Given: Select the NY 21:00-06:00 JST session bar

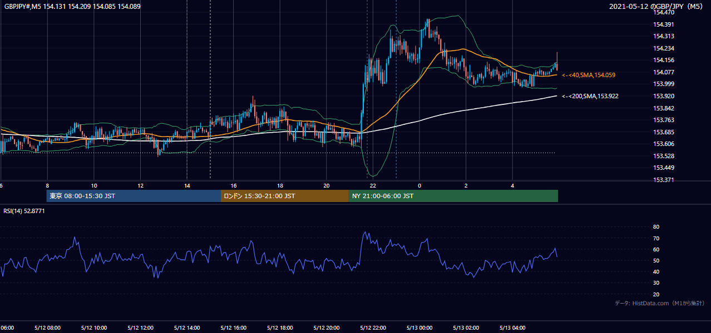Looking at the screenshot, I should tap(453, 196).
